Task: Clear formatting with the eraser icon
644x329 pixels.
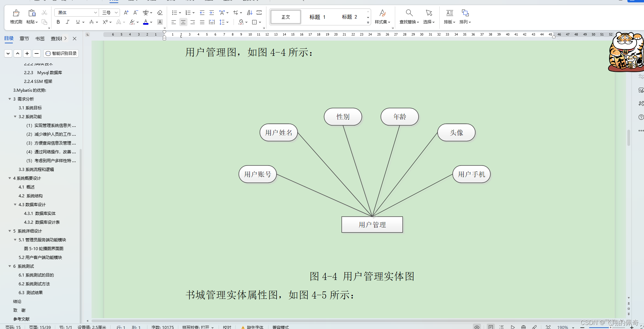Action: (x=160, y=13)
